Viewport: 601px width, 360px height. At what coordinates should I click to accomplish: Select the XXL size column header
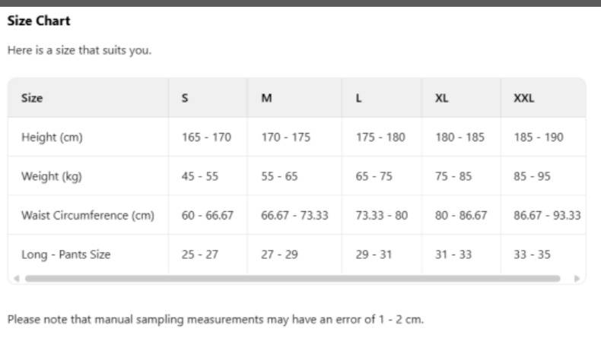(524, 98)
